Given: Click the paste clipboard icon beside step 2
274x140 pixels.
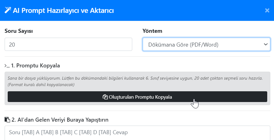Looking at the screenshot, I should pos(7,119).
